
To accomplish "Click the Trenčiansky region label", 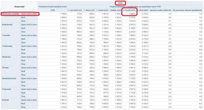I will [x=7, y=46].
